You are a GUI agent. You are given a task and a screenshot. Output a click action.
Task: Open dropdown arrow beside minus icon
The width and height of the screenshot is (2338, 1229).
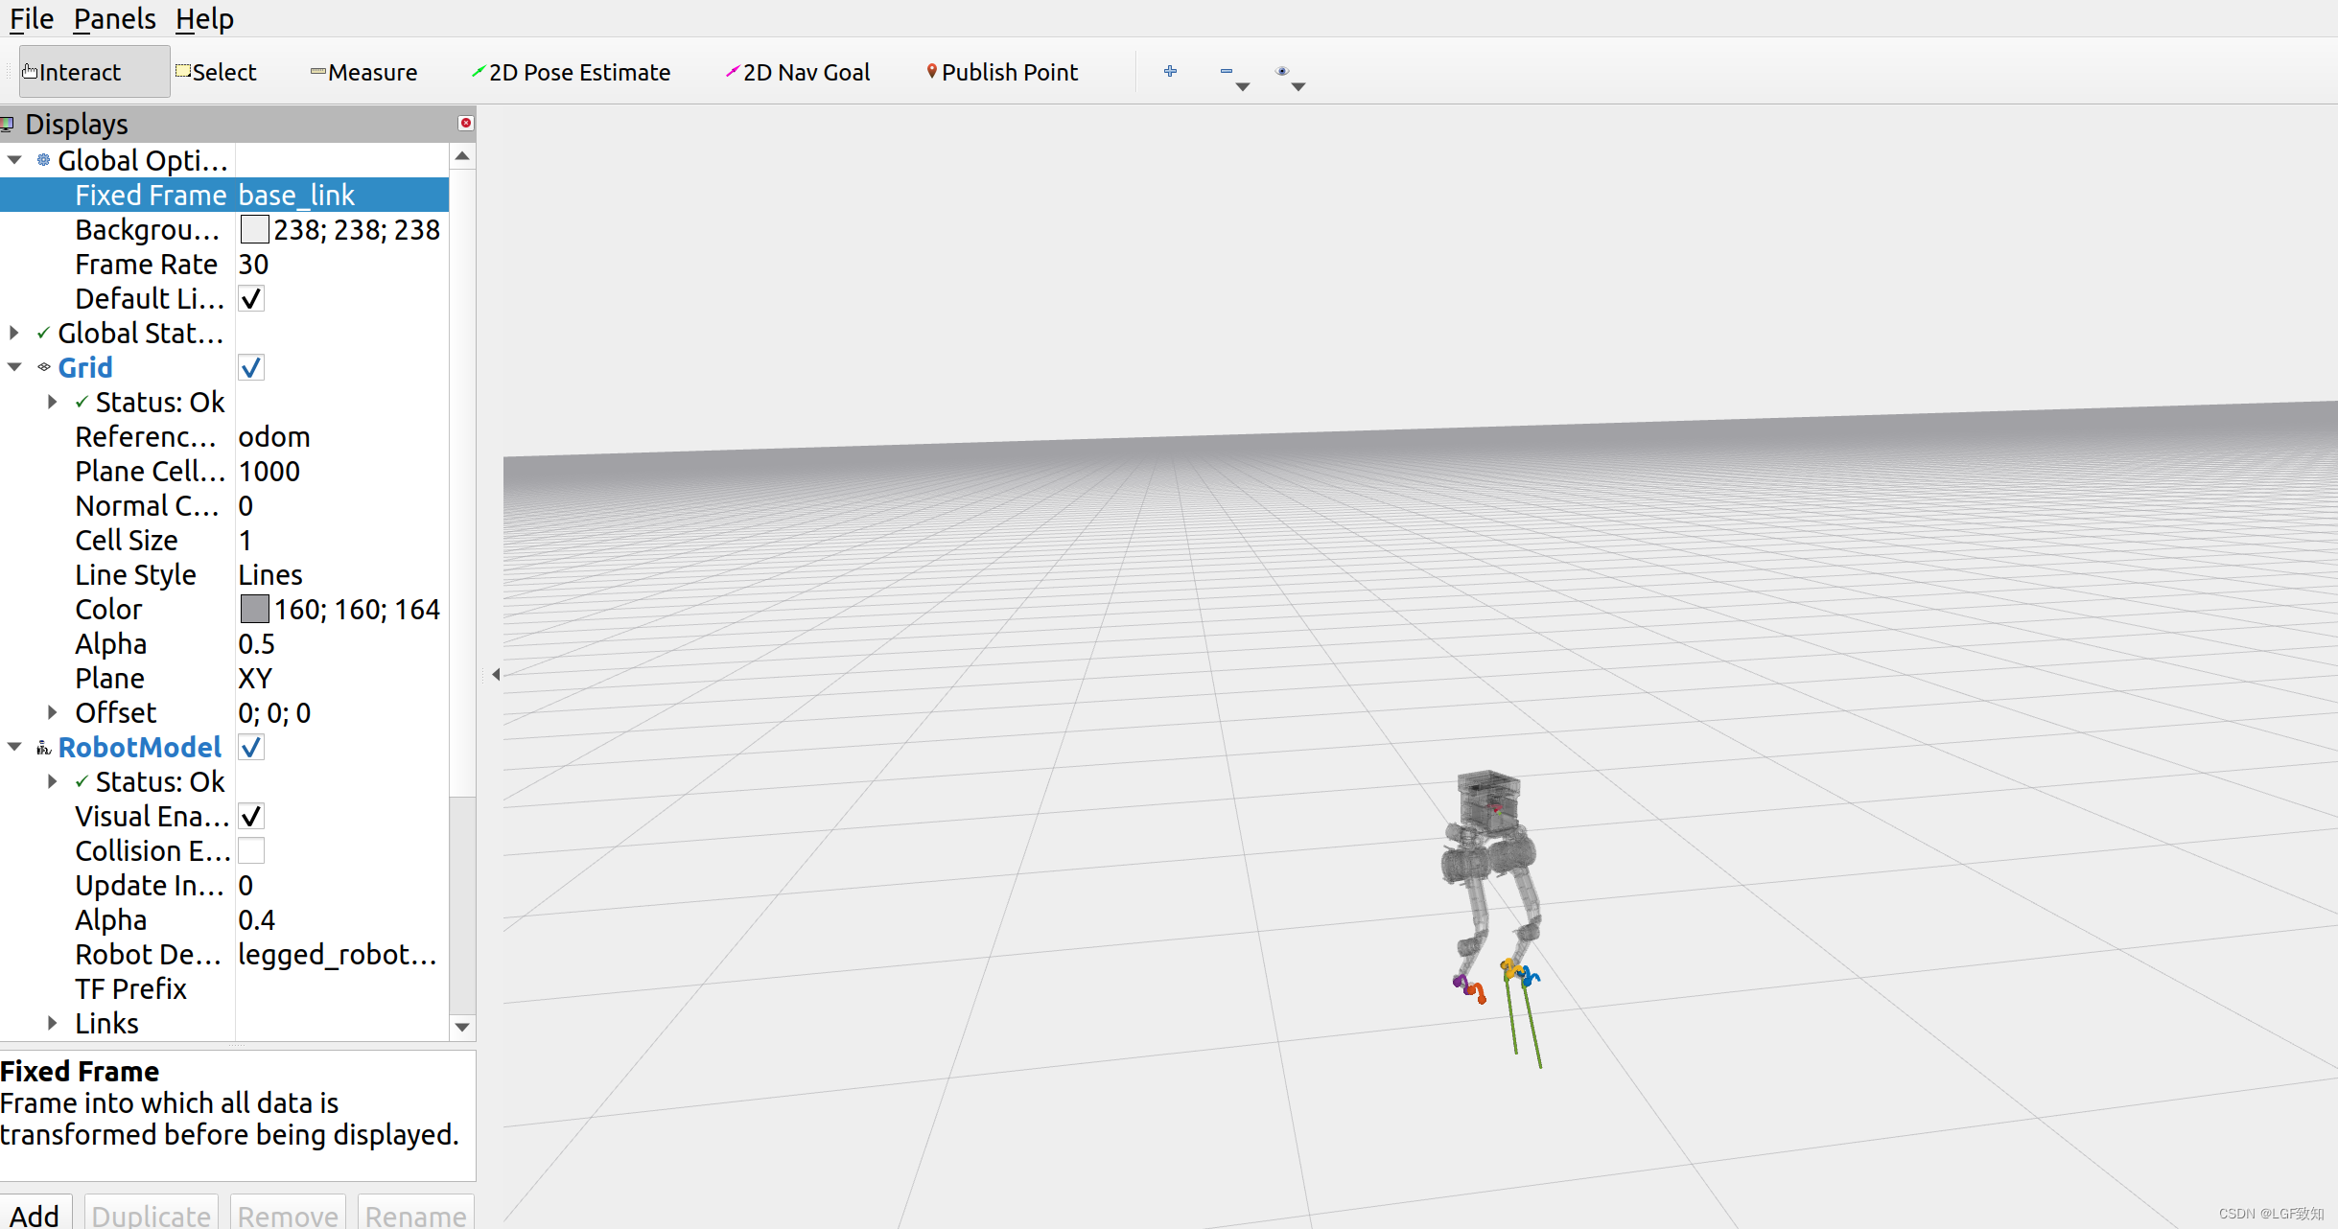pos(1243,87)
